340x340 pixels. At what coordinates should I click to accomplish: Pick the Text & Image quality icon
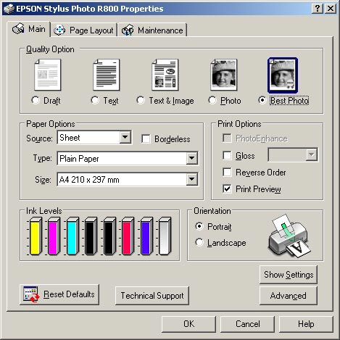[165, 75]
